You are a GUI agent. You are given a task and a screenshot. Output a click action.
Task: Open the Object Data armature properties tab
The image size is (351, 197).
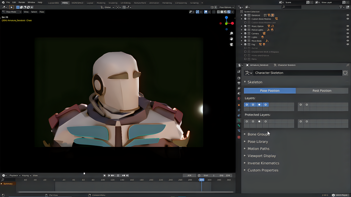(239, 120)
